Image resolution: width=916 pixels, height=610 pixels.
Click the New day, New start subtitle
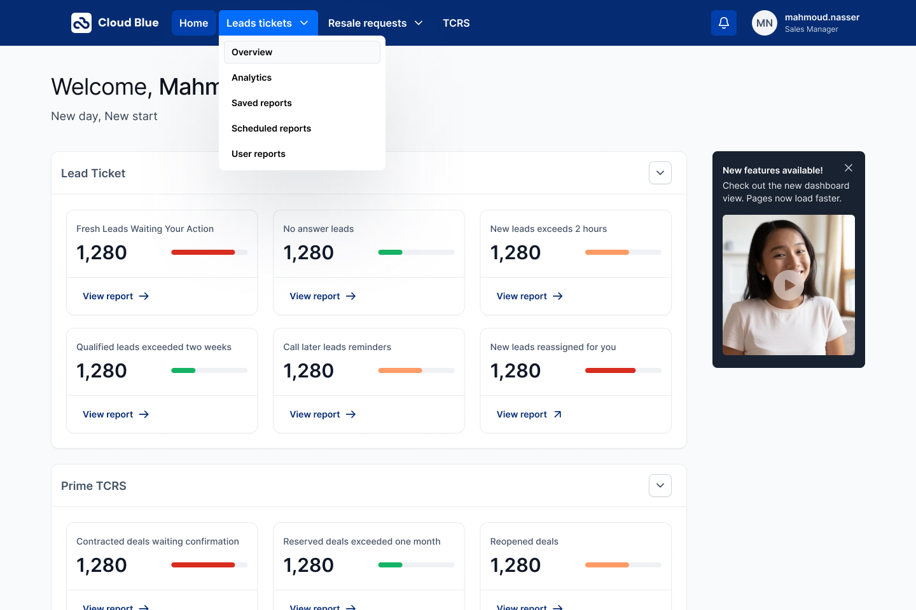[104, 116]
